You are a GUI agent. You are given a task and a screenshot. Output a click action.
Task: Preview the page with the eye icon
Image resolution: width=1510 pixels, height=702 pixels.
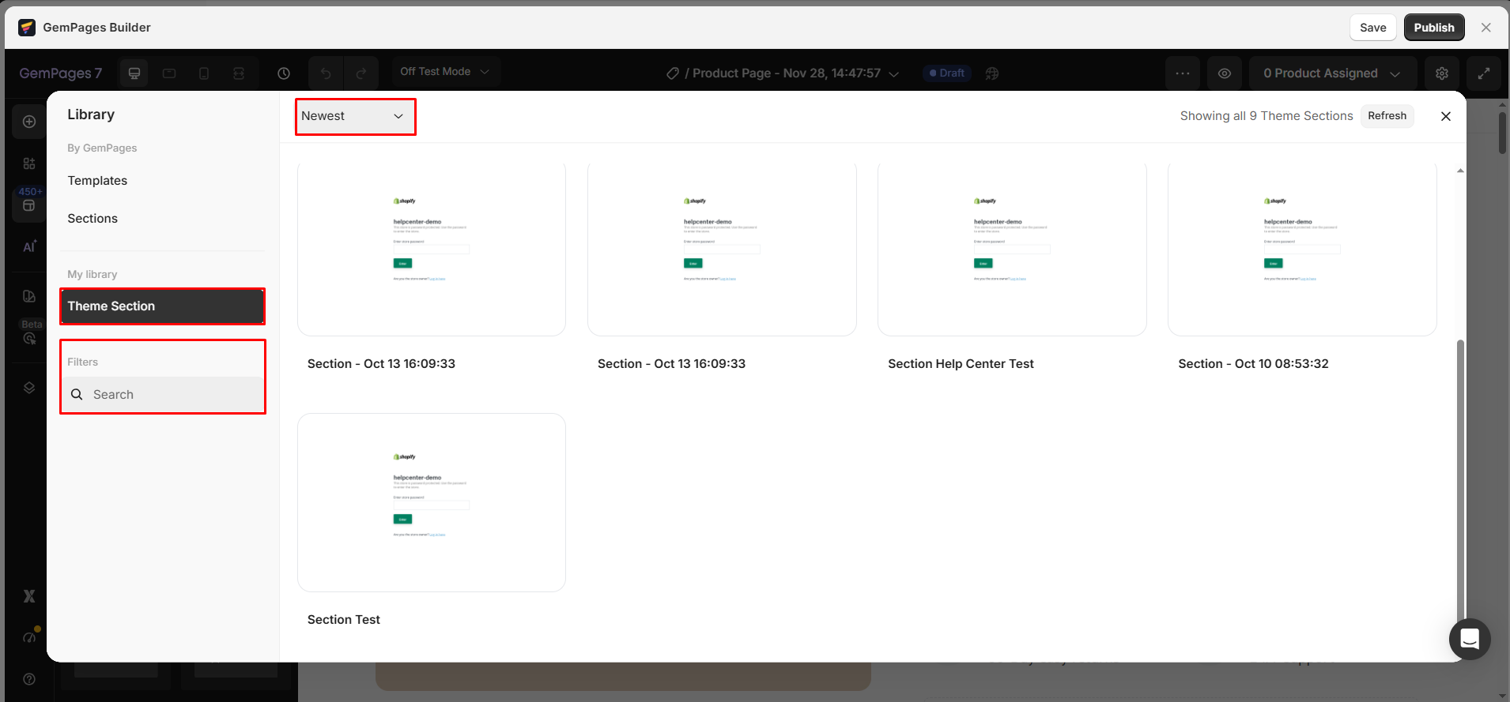point(1225,73)
